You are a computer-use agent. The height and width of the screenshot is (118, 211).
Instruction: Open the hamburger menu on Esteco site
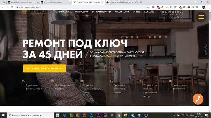click(x=201, y=17)
